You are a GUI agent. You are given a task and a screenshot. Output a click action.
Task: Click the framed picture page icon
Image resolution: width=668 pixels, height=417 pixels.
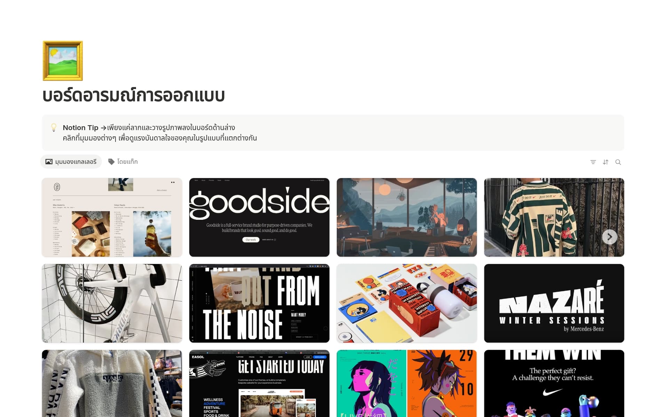pyautogui.click(x=63, y=61)
